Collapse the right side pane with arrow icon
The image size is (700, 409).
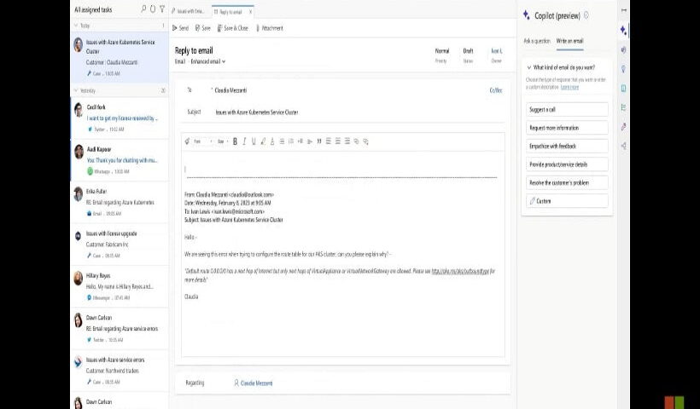point(624,10)
